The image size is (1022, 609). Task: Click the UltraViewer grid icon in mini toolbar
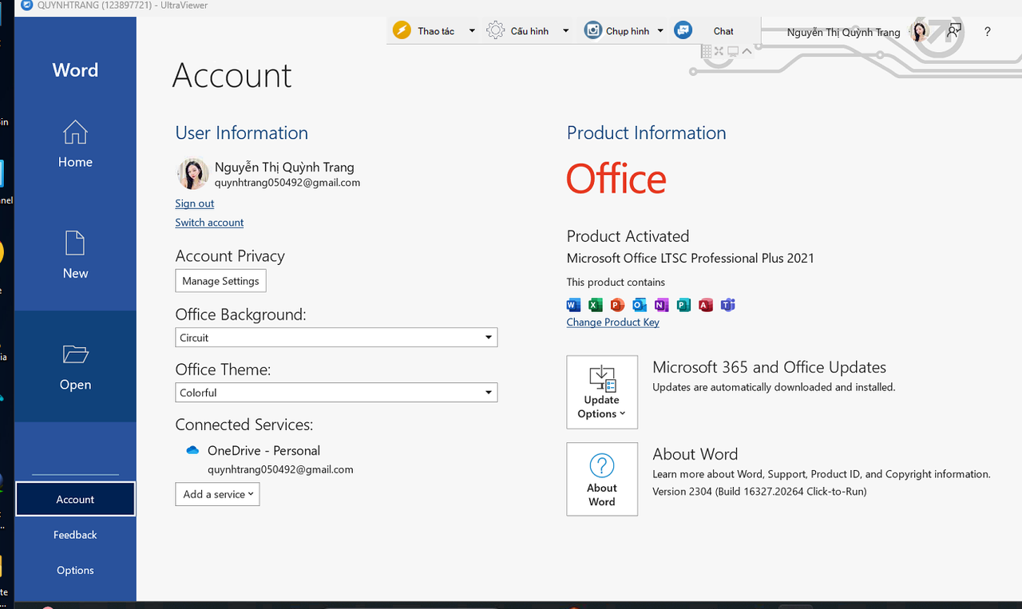pos(706,51)
